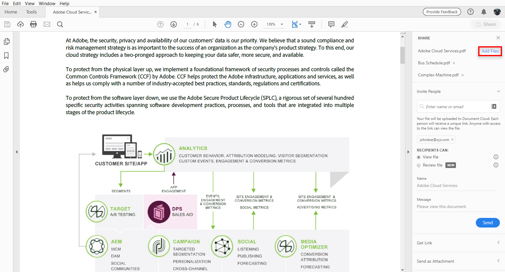Choose the Selection arrow tool
This screenshot has height=272, width=505.
click(x=215, y=24)
